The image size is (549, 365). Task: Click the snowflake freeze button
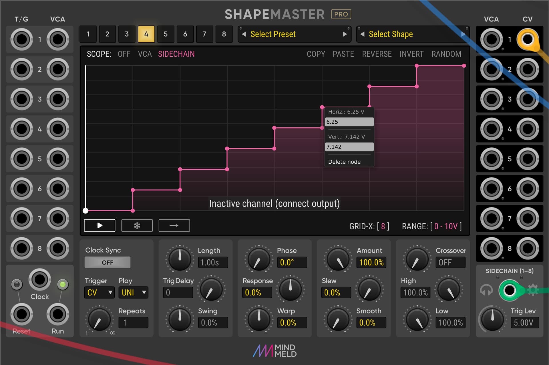pos(137,225)
